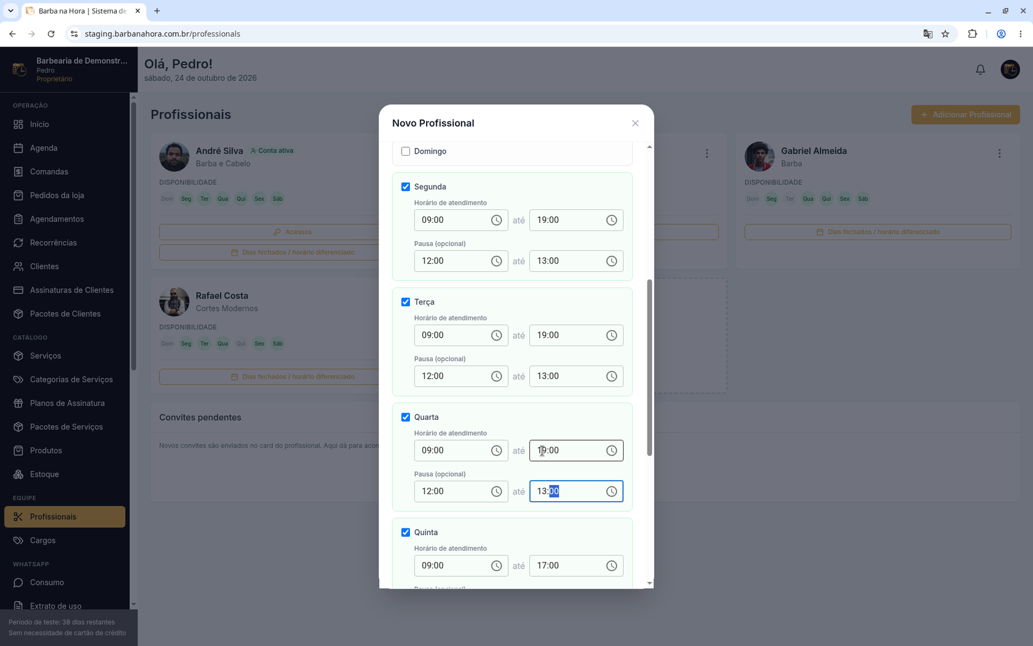1033x646 pixels.
Task: Open Gabriel Almeida's three-dot options menu
Action: [x=999, y=154]
